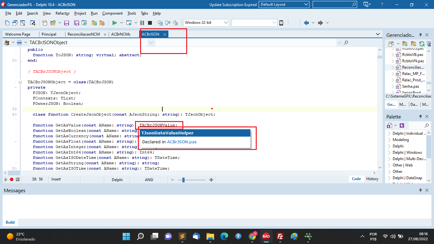
Task: Open the Refactor menu
Action: click(63, 13)
